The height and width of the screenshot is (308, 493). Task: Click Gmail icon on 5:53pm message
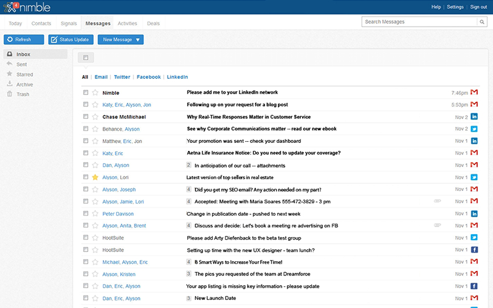[x=474, y=104]
